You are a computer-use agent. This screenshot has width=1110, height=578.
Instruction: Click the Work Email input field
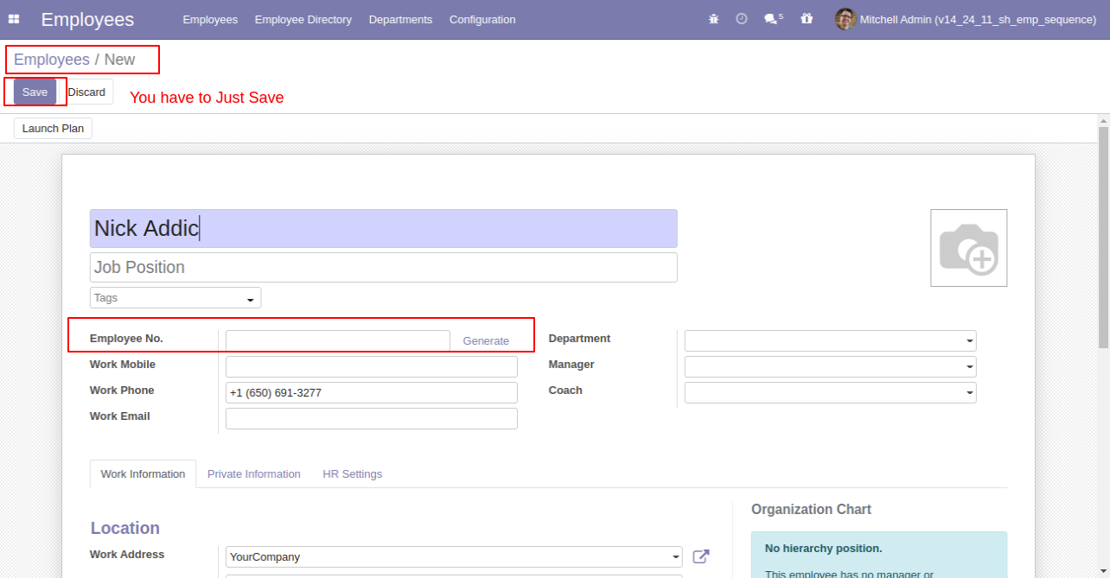point(372,418)
